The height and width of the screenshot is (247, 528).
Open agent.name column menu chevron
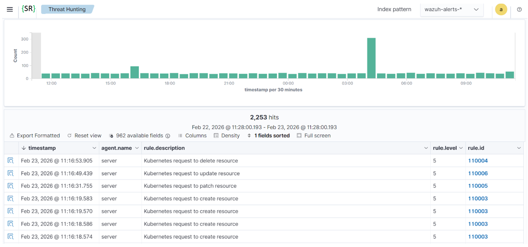coord(137,148)
